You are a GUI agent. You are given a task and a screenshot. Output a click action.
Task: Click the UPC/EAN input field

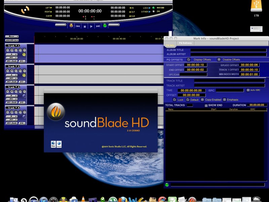[x=193, y=74]
